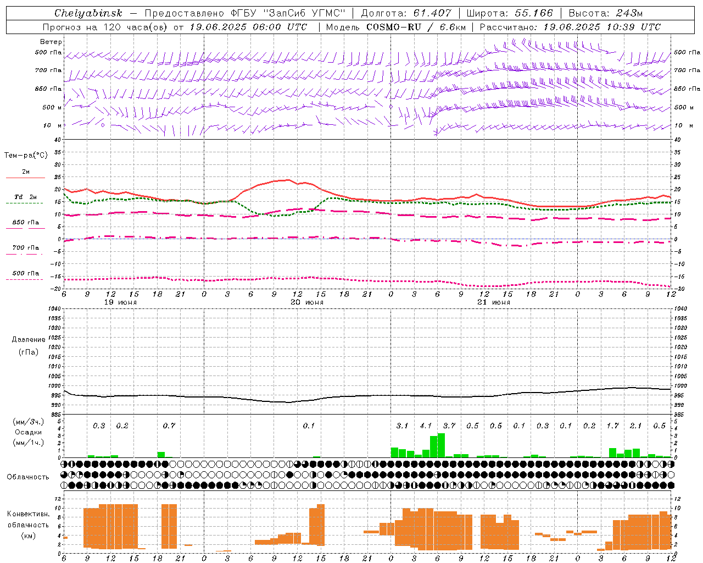703x563 pixels.
Task: Click the 21 июня date label
Action: click(494, 302)
